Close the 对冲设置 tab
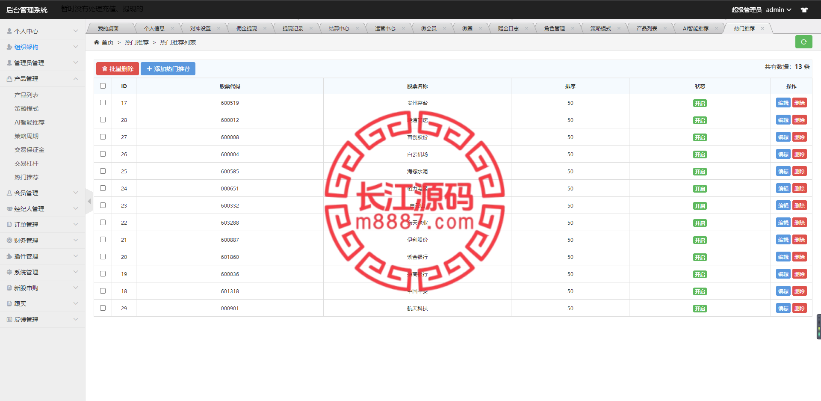This screenshot has width=821, height=401. click(219, 29)
